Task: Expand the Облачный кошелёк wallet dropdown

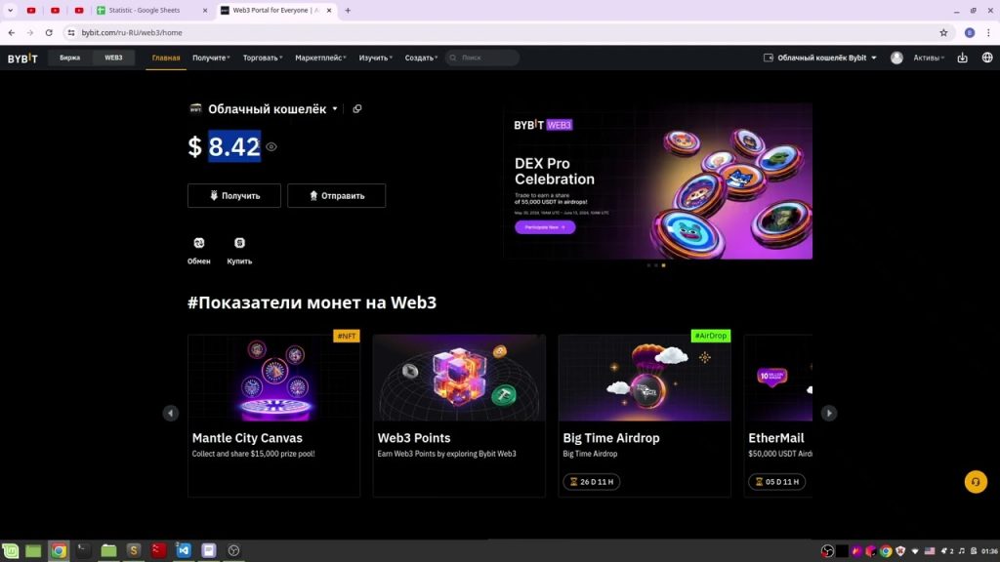Action: 335,109
